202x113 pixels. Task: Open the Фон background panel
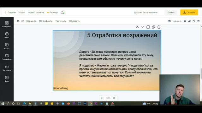(x=7, y=79)
